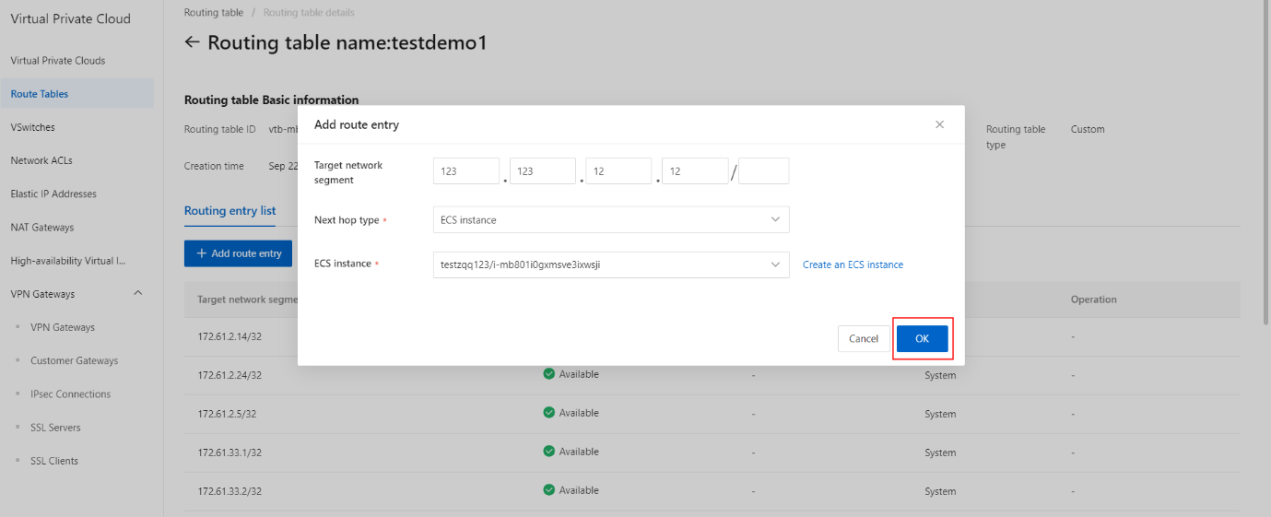Click third IP octet field containing 12
1271x517 pixels.
tap(619, 171)
